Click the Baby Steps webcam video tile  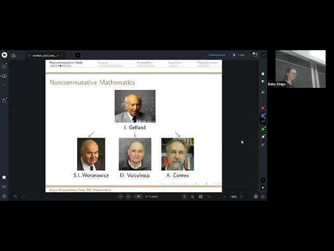[x=301, y=69]
